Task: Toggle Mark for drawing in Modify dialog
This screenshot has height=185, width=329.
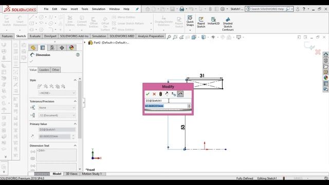Action: (180, 94)
